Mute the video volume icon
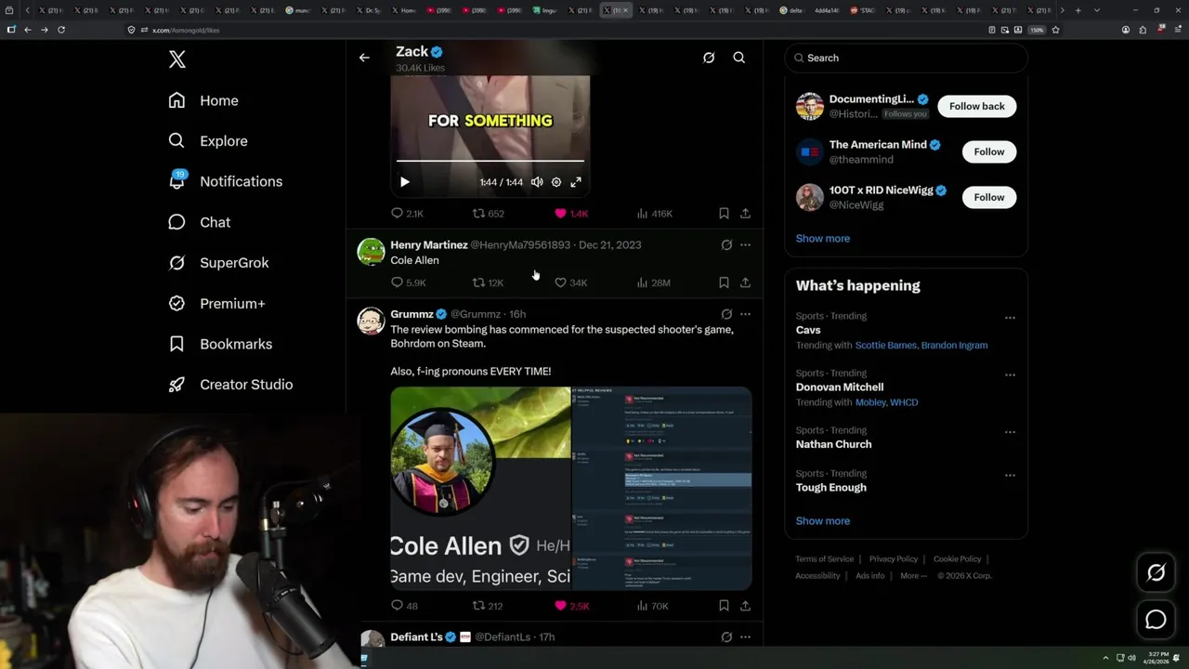This screenshot has height=669, width=1189. tap(537, 182)
